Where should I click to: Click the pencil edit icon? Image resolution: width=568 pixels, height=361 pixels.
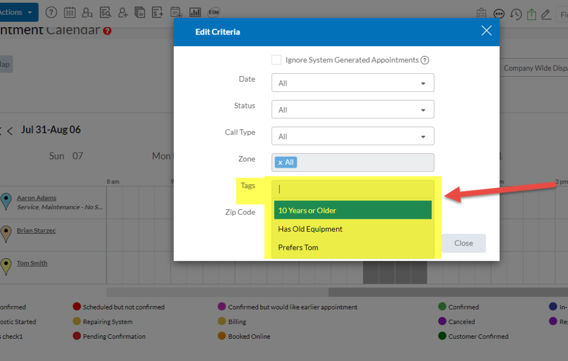click(x=546, y=14)
